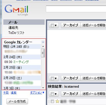This screenshot has height=105, width=106.
Task: Star icon on the first starred message
Action: click(57, 101)
